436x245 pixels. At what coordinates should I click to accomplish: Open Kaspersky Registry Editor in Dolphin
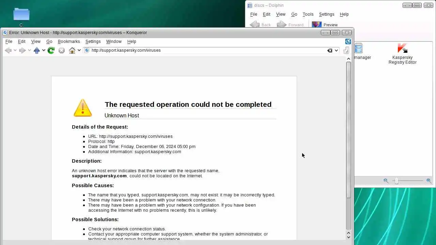(403, 54)
